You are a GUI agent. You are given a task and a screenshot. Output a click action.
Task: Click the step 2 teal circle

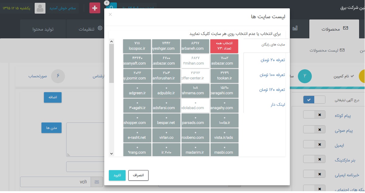point(305,76)
